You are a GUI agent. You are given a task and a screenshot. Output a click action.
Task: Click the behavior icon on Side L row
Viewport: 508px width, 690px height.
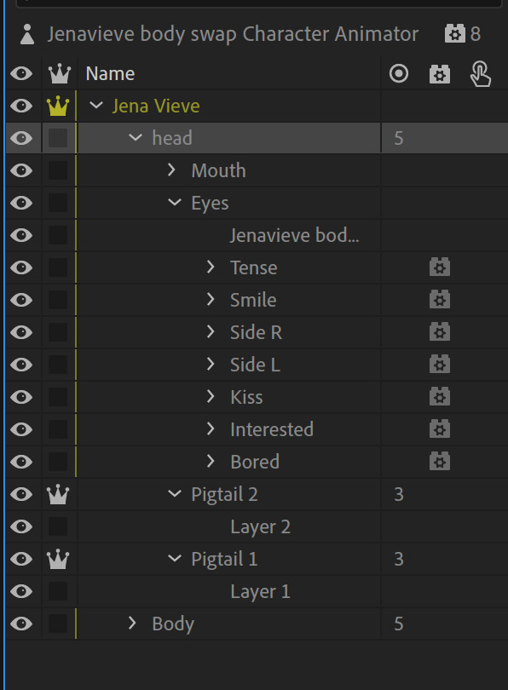coord(439,365)
